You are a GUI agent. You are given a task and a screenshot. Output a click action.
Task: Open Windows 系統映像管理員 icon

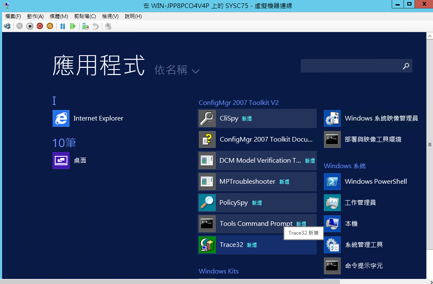[332, 118]
